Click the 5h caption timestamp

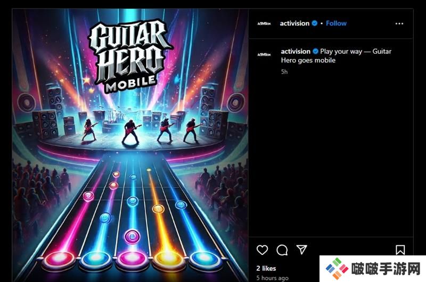coord(284,72)
